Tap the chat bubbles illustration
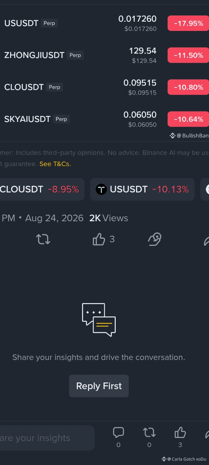This screenshot has width=209, height=465. 99,320
